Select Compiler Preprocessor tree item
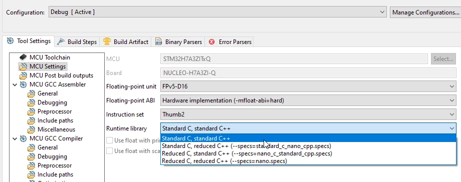Viewport: 461px width, 182px height. point(55,165)
